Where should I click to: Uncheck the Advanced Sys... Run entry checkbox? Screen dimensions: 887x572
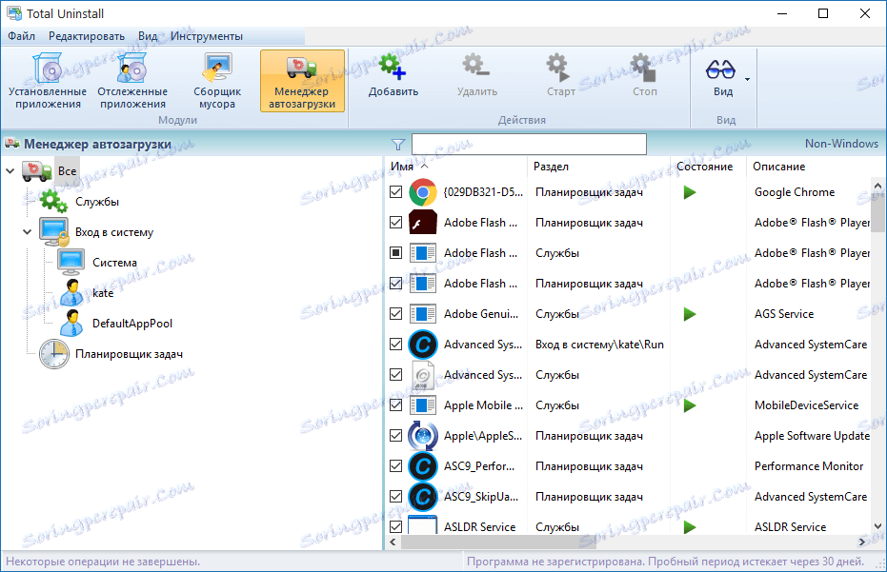tap(396, 345)
